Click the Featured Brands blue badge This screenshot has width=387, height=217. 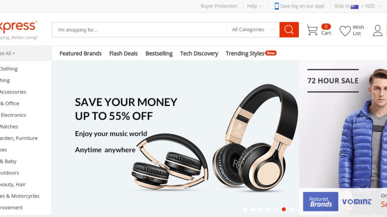click(320, 201)
